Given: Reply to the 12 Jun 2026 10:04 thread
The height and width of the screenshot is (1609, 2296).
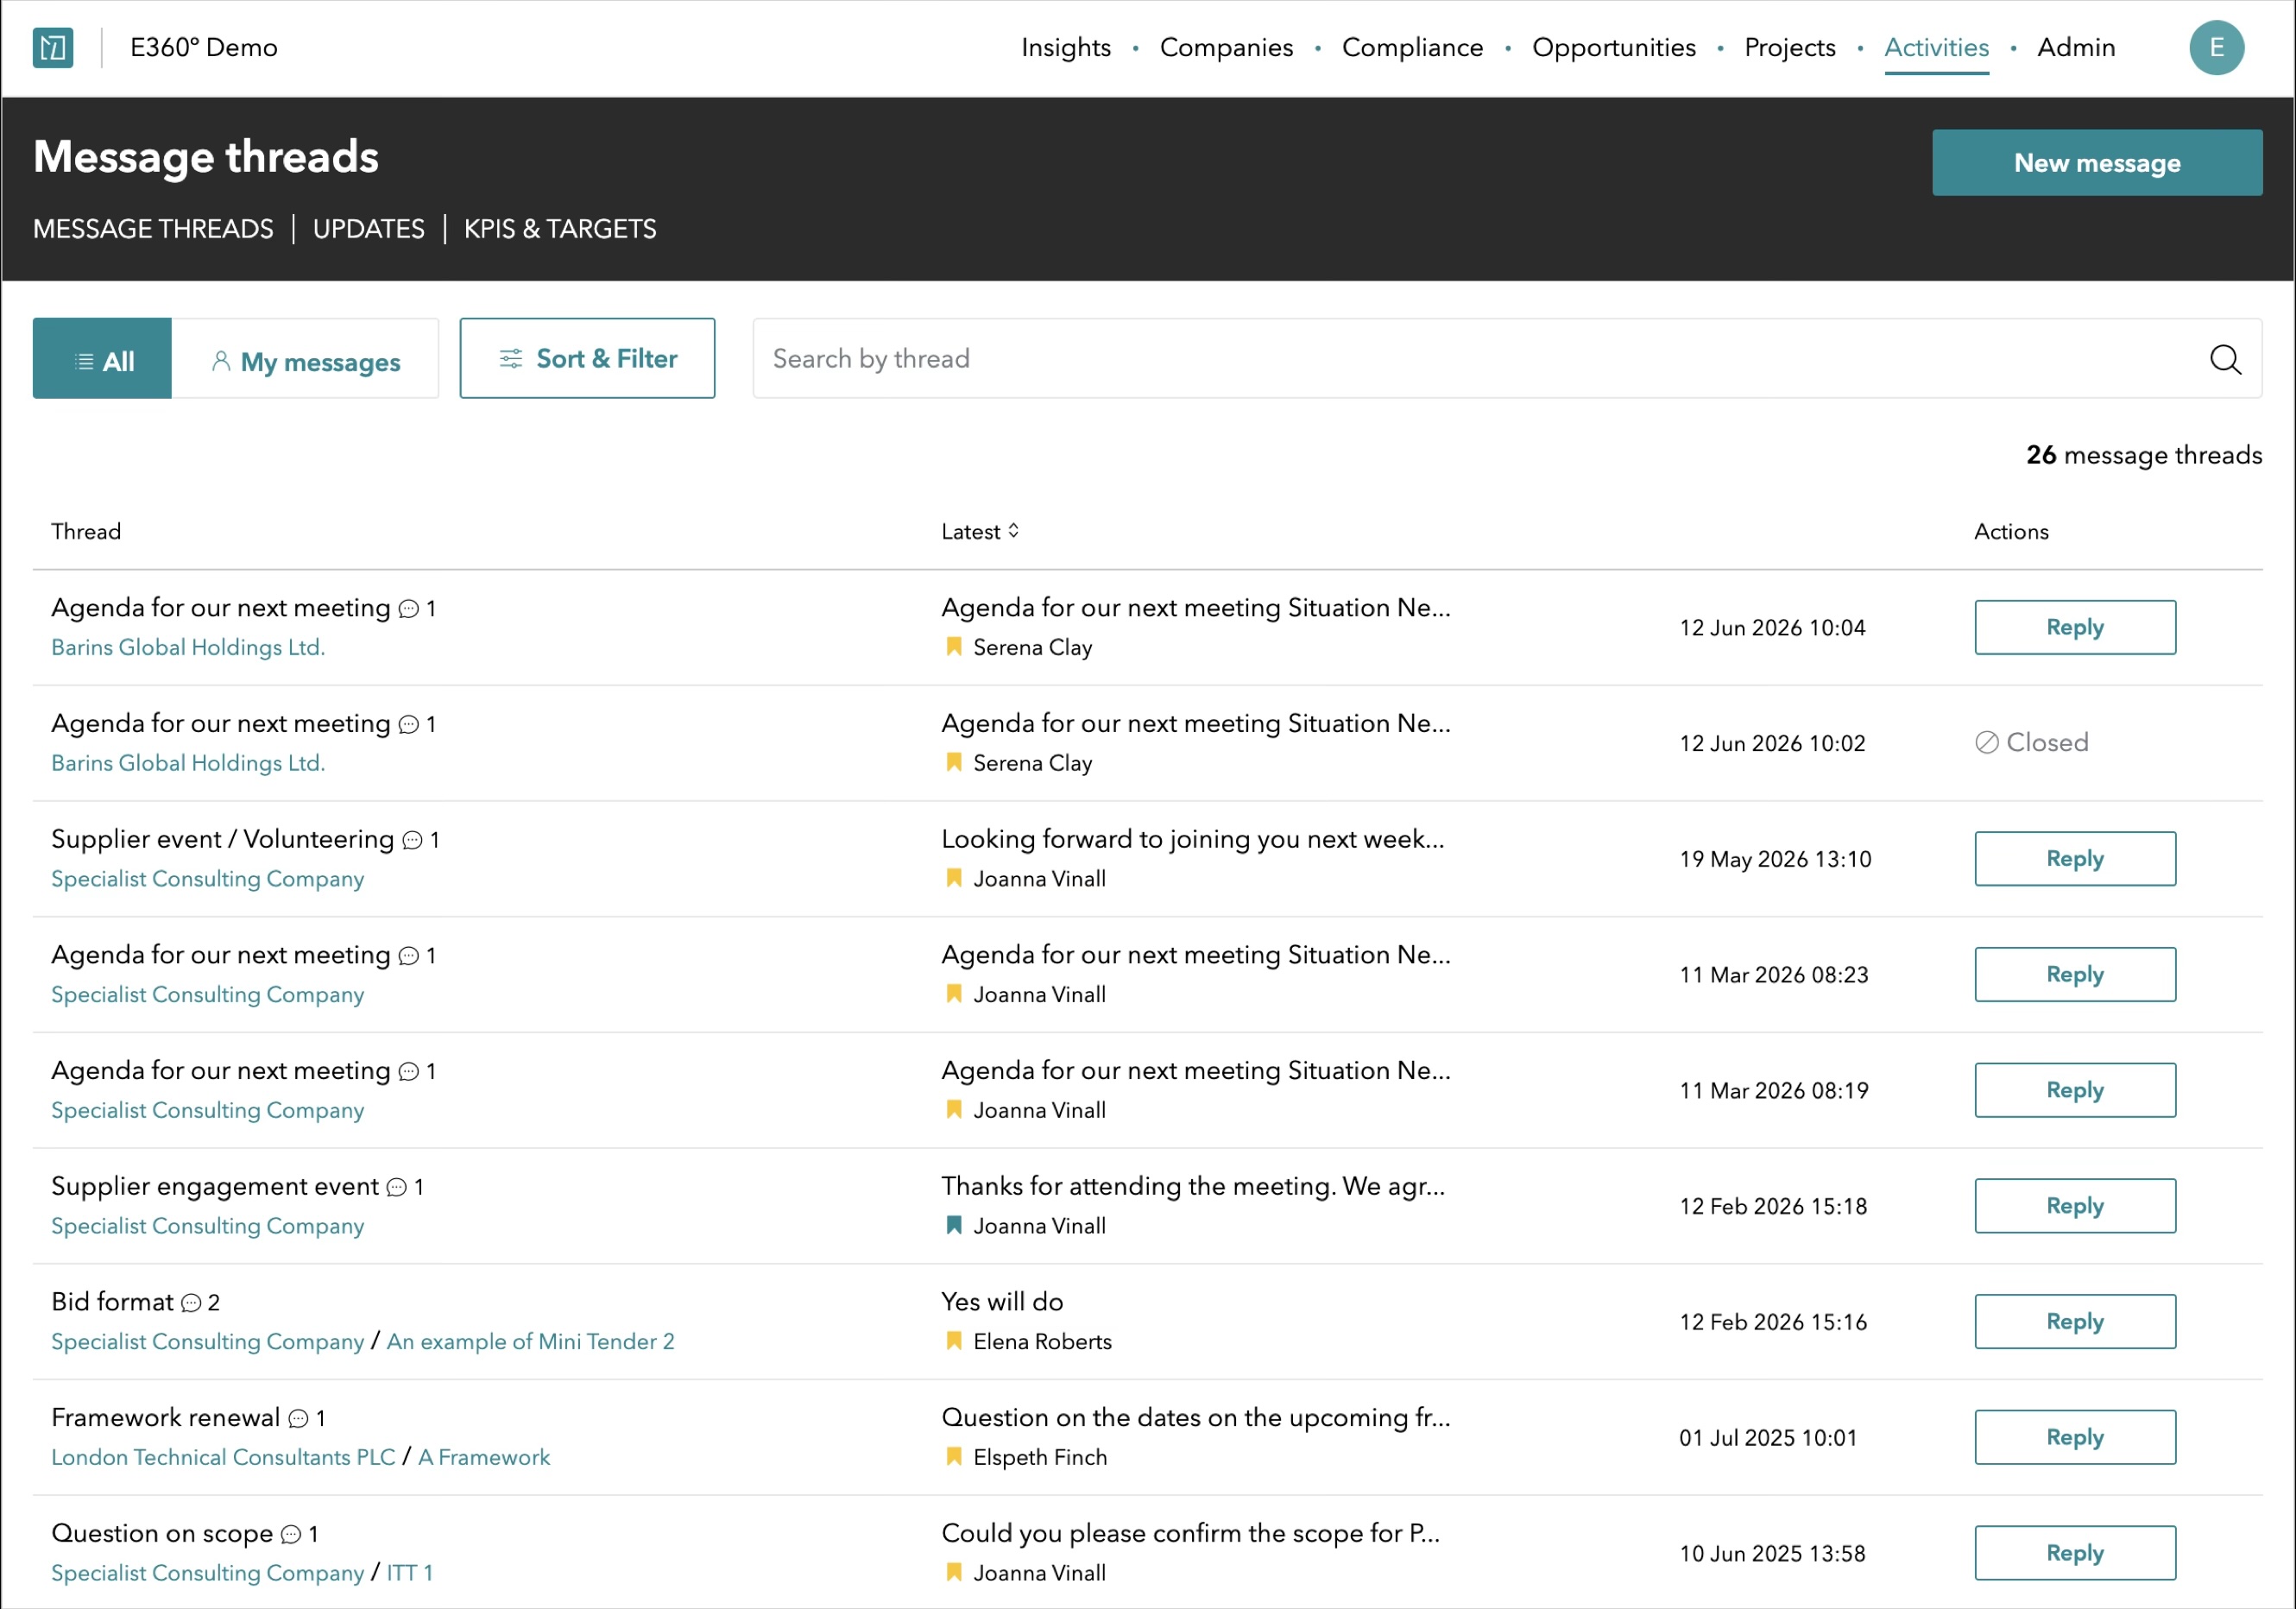Looking at the screenshot, I should tap(2074, 627).
